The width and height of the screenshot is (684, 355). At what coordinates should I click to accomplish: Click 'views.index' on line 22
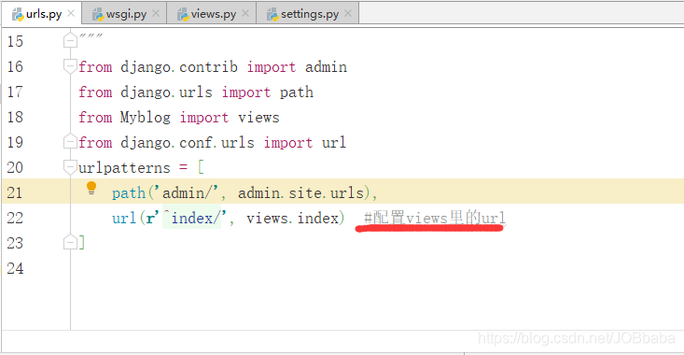pyautogui.click(x=292, y=218)
